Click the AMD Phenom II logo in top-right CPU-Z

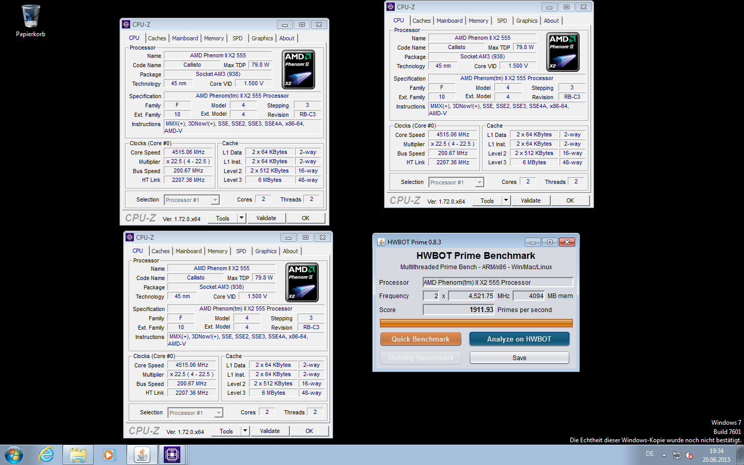563,52
